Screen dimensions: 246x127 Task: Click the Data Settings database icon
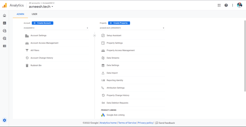pyautogui.click(x=103, y=65)
